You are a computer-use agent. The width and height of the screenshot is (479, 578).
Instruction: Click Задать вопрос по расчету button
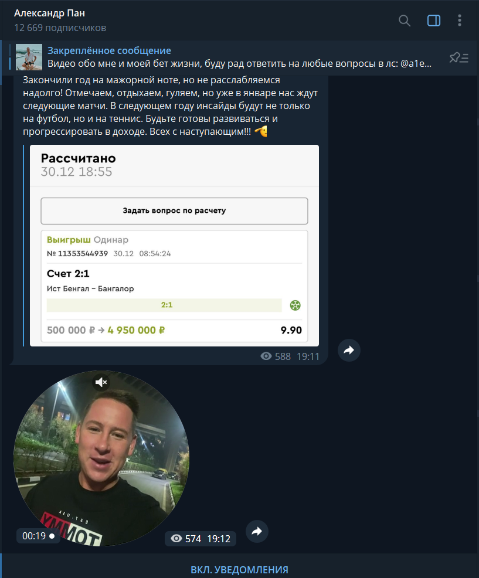[x=174, y=211]
